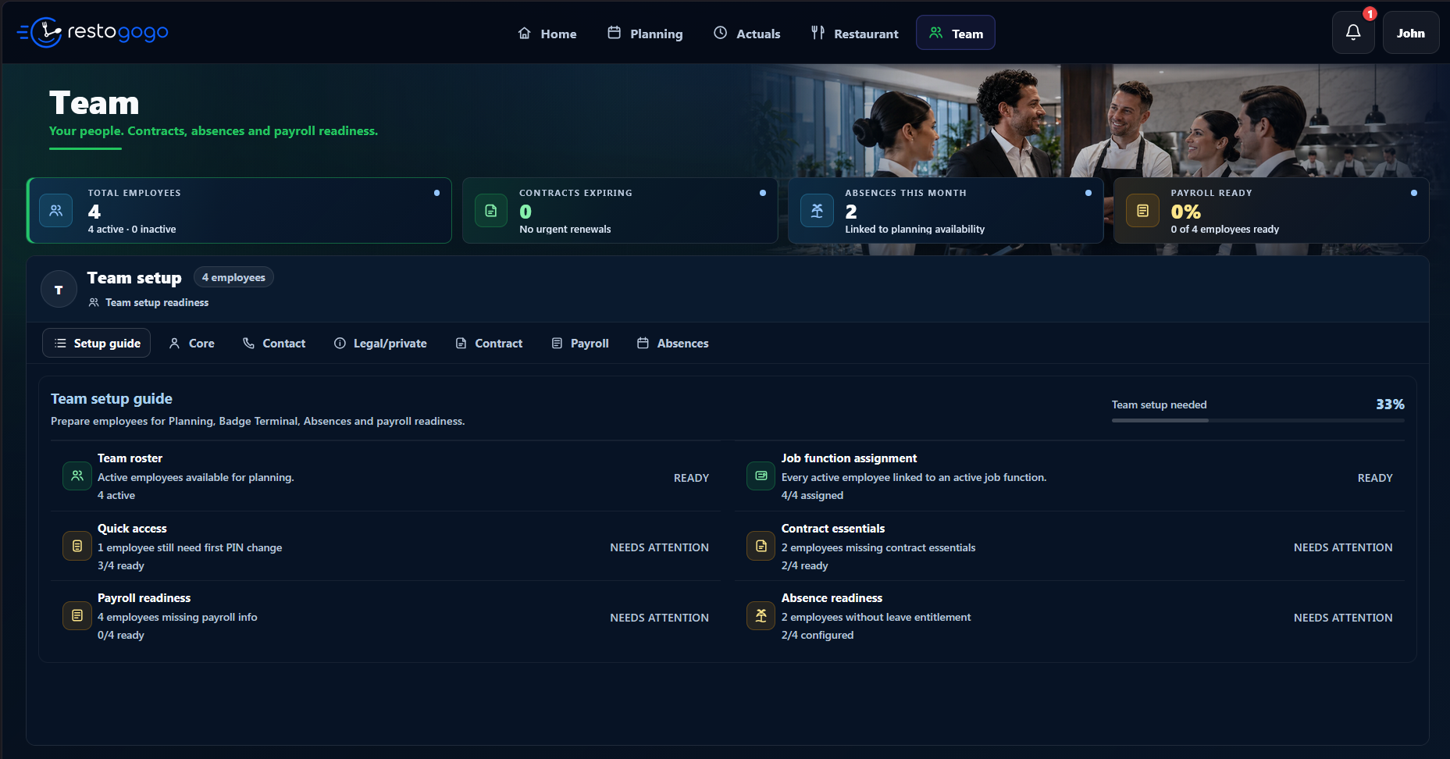Click the blue dot on Total Employees card
Screen dimensions: 1450x759
click(436, 193)
